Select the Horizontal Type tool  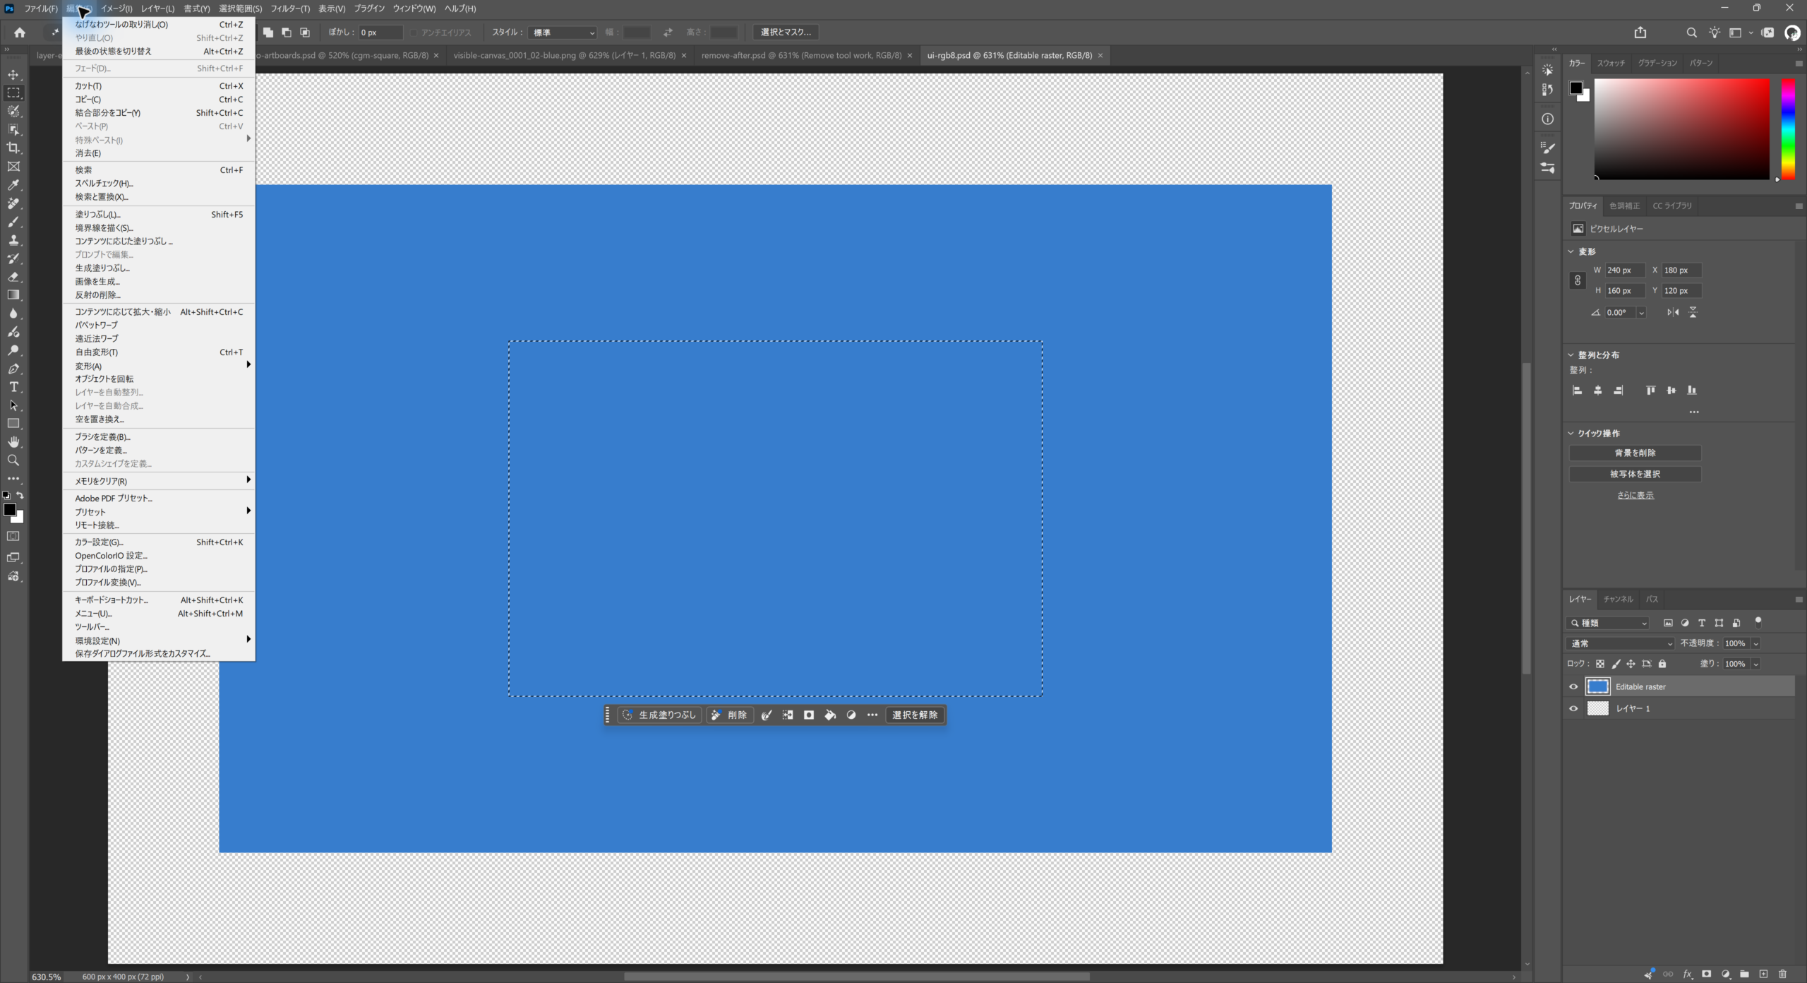click(x=13, y=387)
